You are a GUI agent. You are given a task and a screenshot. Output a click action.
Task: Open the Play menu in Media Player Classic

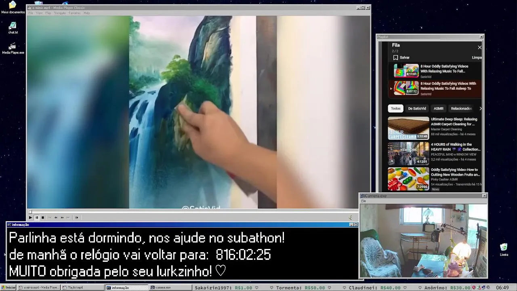pyautogui.click(x=48, y=13)
